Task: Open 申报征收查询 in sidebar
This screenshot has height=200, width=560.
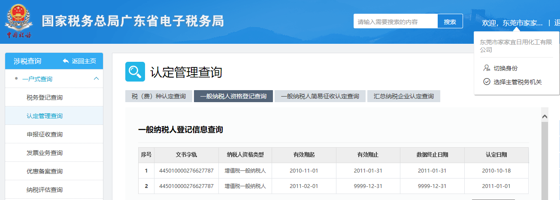Action: tap(45, 134)
